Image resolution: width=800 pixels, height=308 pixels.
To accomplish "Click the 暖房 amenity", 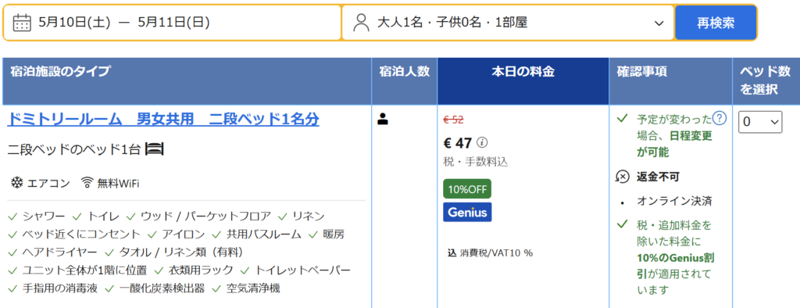I will point(334,234).
